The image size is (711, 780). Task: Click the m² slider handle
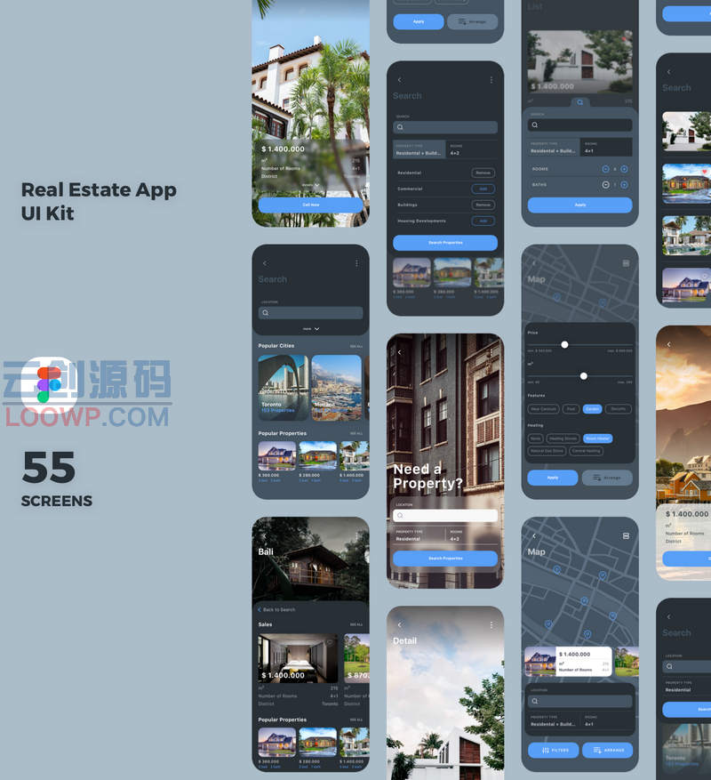[584, 376]
